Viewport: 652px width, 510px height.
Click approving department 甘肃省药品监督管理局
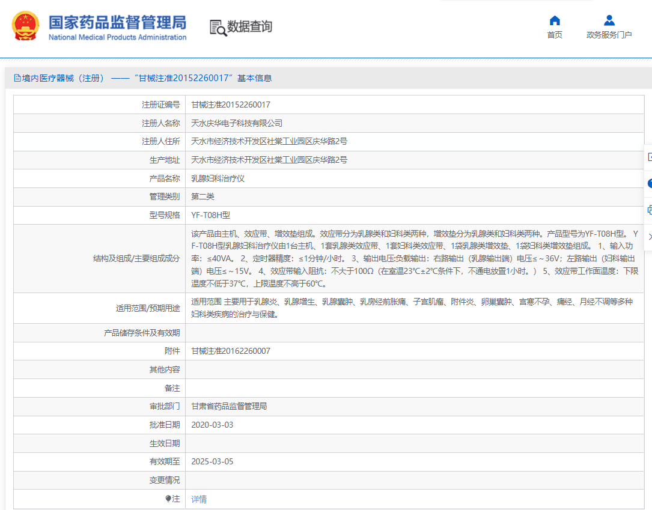[229, 406]
